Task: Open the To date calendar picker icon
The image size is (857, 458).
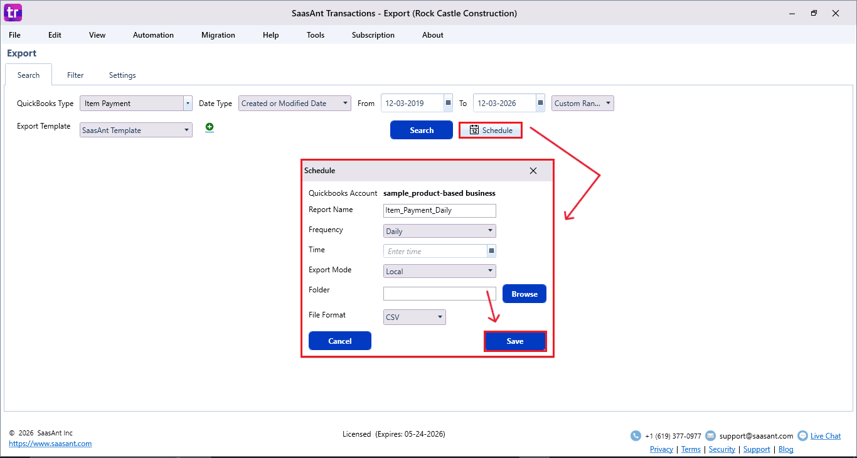Action: click(540, 103)
